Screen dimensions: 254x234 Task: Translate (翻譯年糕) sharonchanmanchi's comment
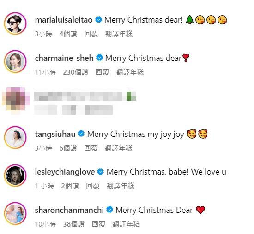(126, 224)
